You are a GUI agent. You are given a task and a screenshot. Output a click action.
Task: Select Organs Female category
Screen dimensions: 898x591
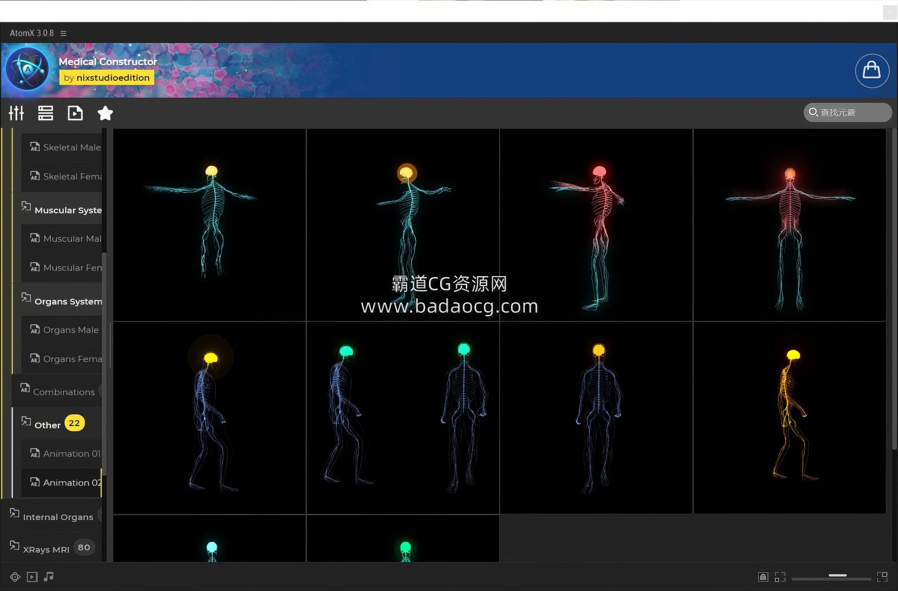coord(62,359)
